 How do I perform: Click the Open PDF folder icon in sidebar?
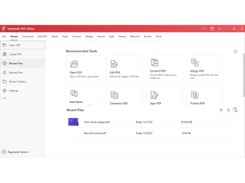[4, 45]
